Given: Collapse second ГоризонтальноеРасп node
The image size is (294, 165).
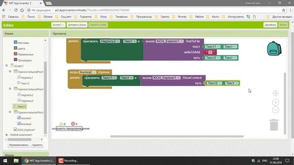Looking at the screenshot, I should 10,88.
